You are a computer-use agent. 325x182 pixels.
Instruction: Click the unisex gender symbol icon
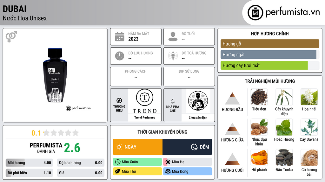point(11,37)
